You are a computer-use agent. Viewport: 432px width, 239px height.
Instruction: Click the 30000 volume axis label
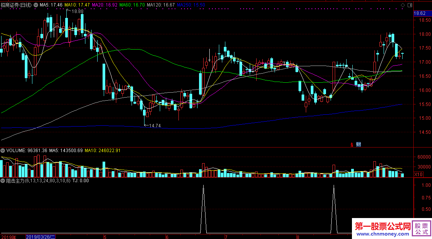coord(424,167)
